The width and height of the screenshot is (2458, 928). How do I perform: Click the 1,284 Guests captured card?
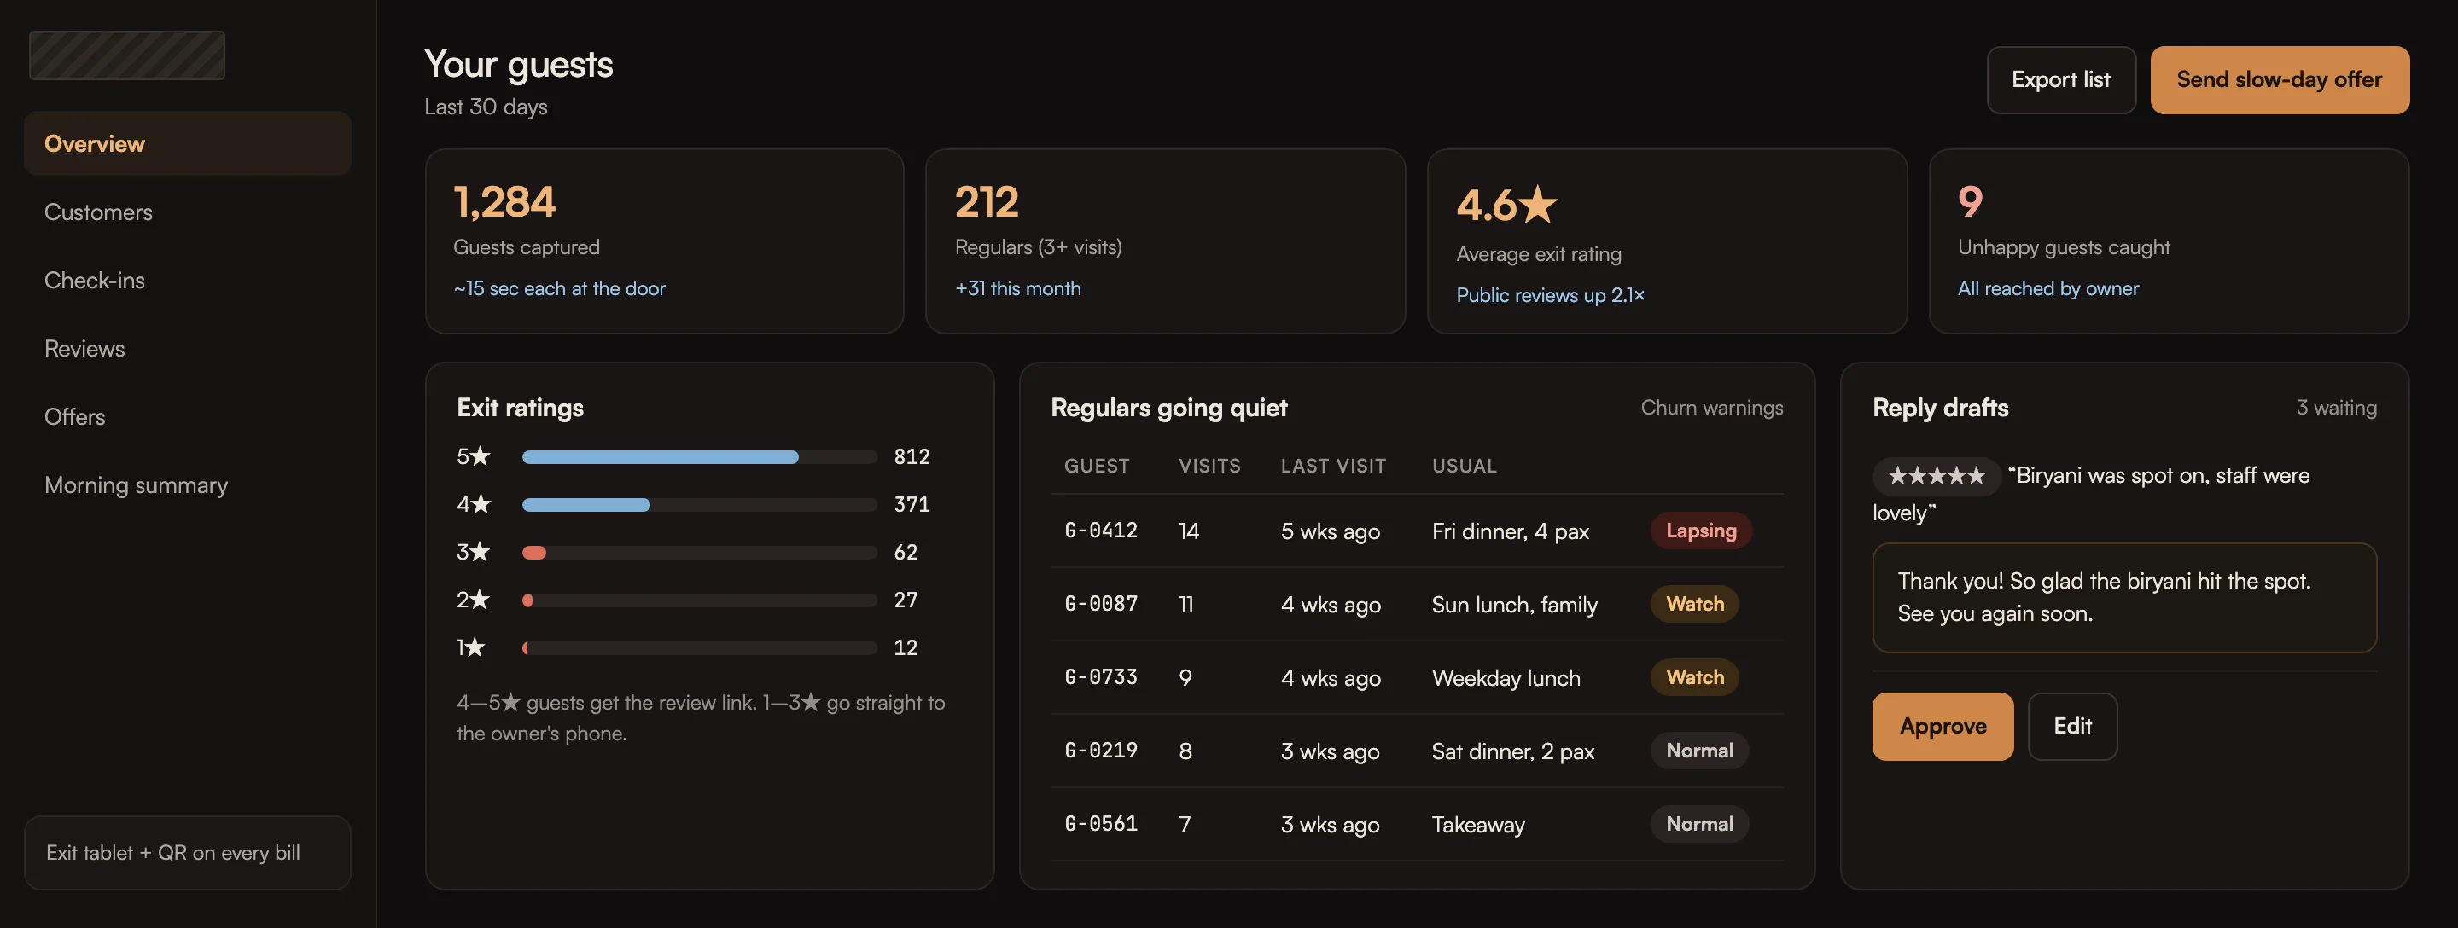[x=664, y=241]
